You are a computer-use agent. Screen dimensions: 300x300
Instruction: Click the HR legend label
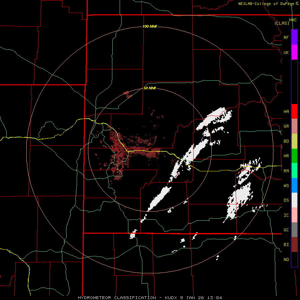coord(286,156)
